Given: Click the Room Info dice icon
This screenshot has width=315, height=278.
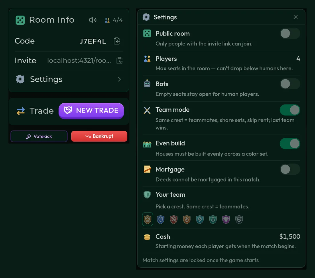Looking at the screenshot, I should click(x=20, y=20).
